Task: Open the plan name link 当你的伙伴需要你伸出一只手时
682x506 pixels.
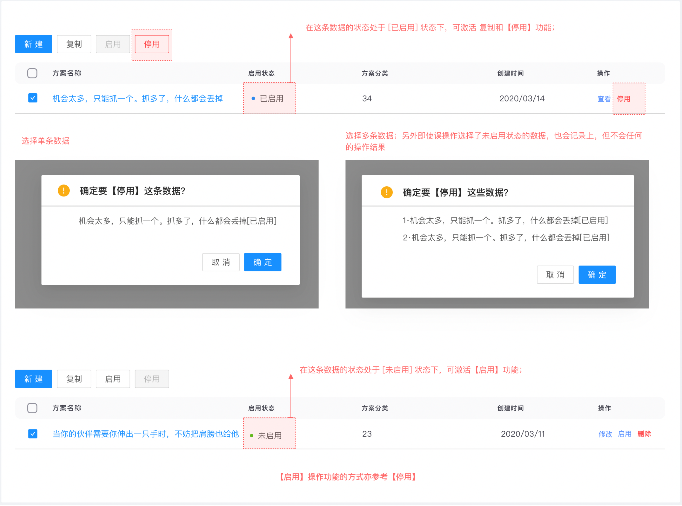Action: coord(146,434)
